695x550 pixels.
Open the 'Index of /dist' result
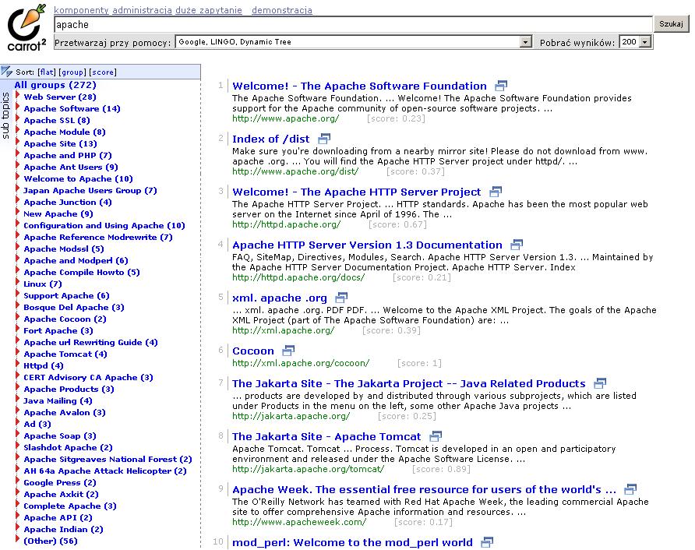pyautogui.click(x=271, y=139)
